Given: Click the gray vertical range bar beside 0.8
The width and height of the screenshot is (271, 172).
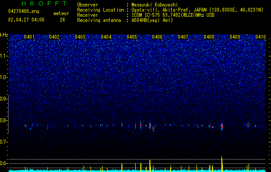Looking at the screenshot, I should point(8,114).
